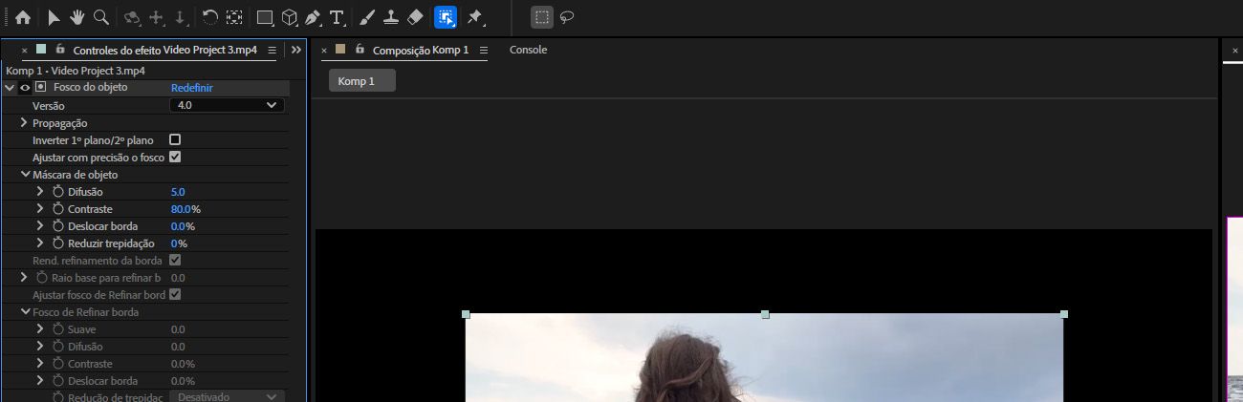
Task: Click top-center layer handle in composition
Action: 765,314
